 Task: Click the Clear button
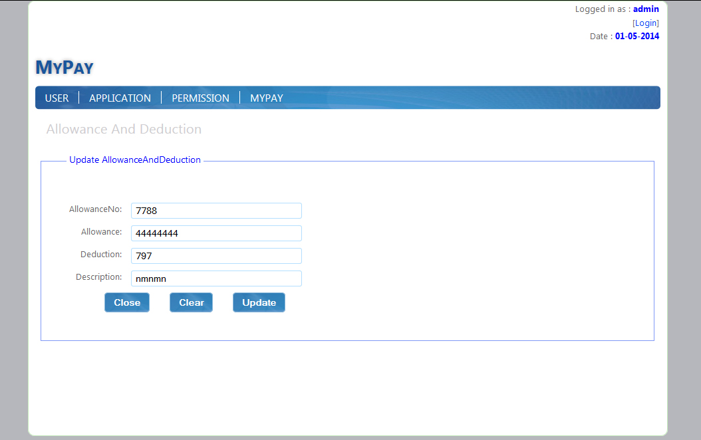tap(192, 302)
